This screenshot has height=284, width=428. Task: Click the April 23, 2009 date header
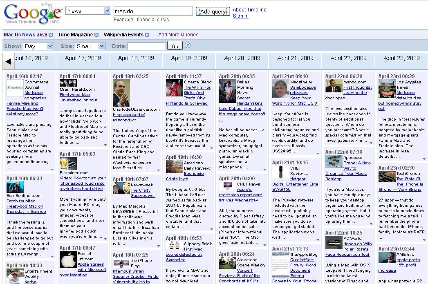point(401,58)
